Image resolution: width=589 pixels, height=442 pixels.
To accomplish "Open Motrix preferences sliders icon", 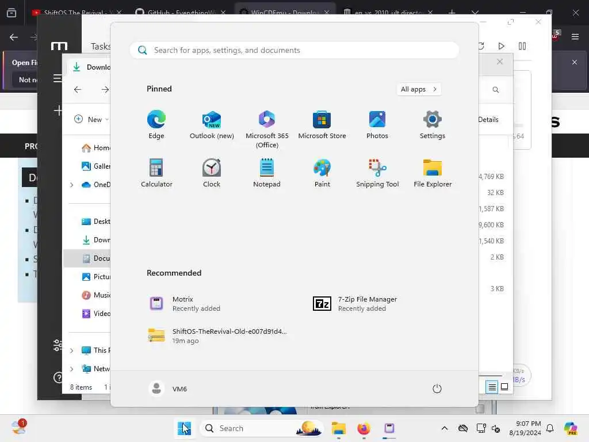I will pos(58,345).
